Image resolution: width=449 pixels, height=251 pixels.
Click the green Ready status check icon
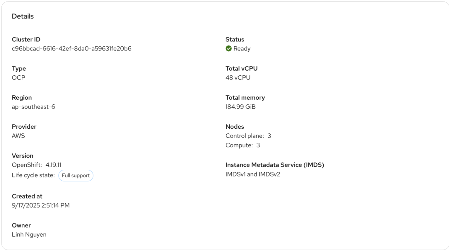tap(229, 49)
